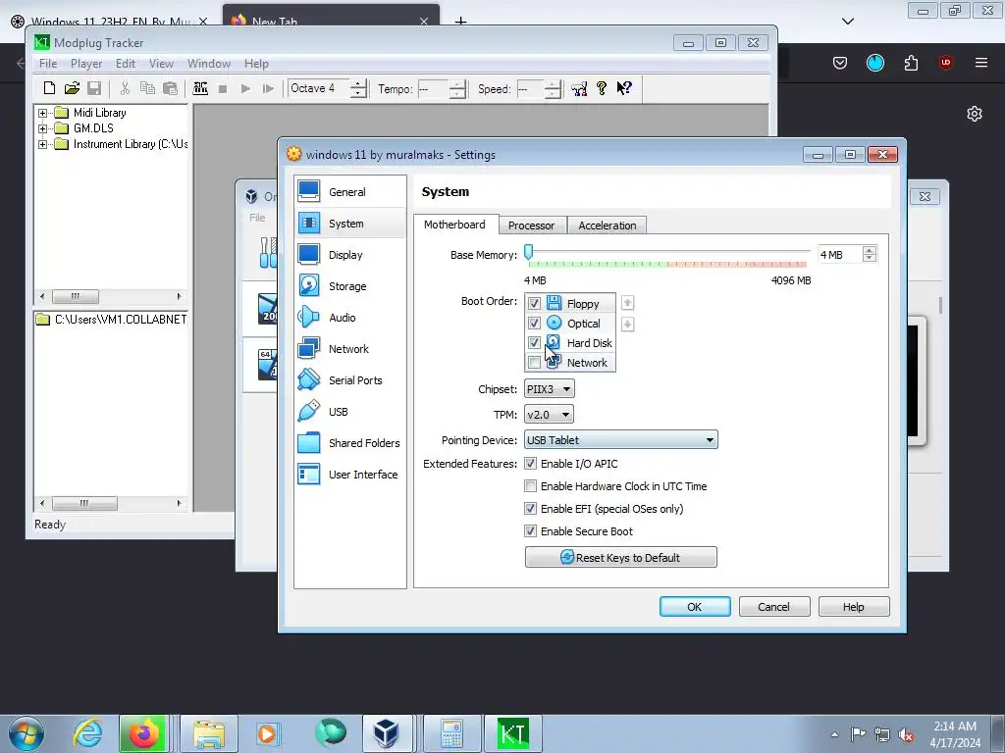Click Cut scissors icon in Modplug toolbar

(x=125, y=88)
